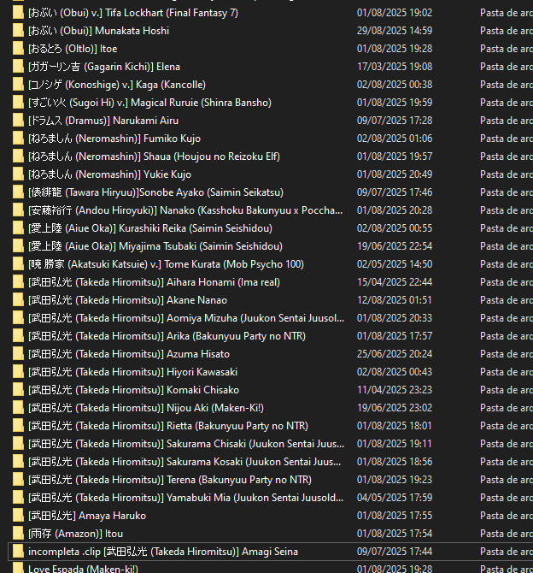Click folder icon beside Magical Ruruie (Shinra Bansho)

(18, 103)
